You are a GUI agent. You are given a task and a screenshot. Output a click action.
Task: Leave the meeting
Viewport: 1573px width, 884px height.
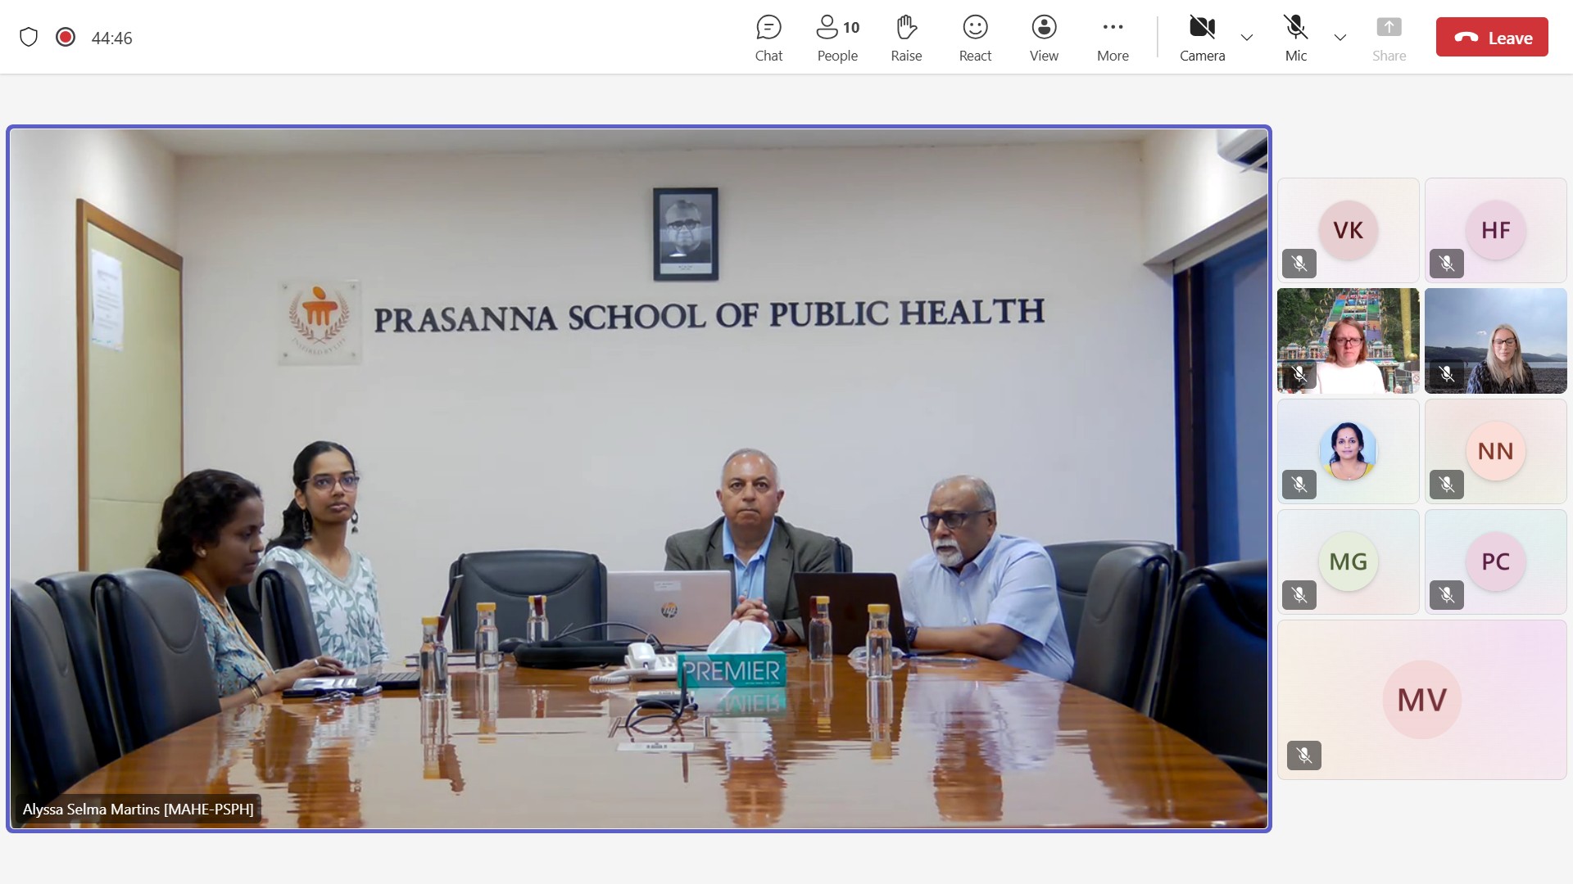[x=1491, y=38]
